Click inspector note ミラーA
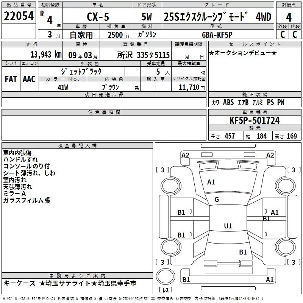The image size is (303, 303). (x=14, y=194)
